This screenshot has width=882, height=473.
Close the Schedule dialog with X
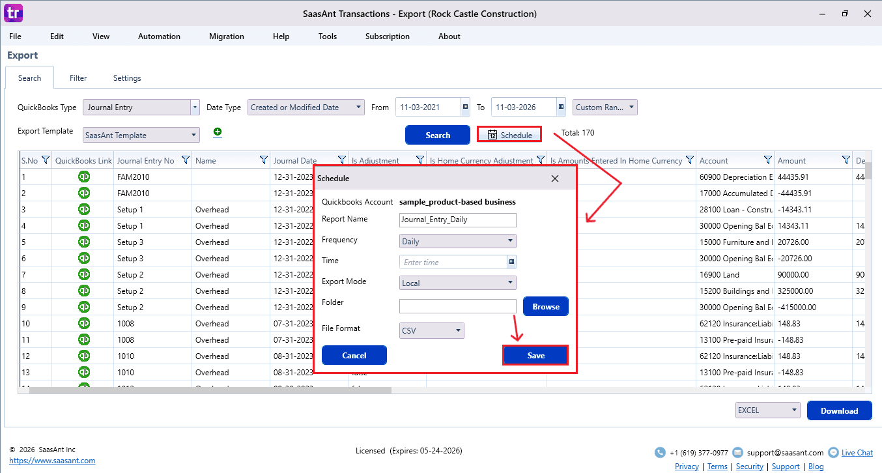pos(555,179)
